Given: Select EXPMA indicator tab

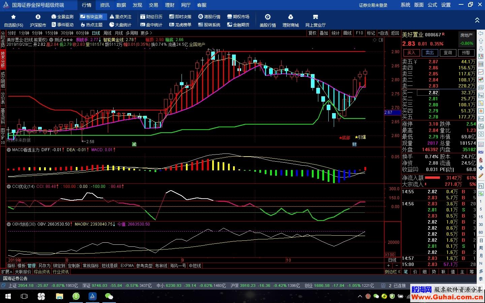Looking at the screenshot, I should pyautogui.click(x=127, y=266).
